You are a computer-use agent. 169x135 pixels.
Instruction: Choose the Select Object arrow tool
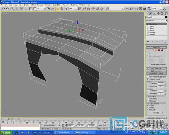click(26, 9)
